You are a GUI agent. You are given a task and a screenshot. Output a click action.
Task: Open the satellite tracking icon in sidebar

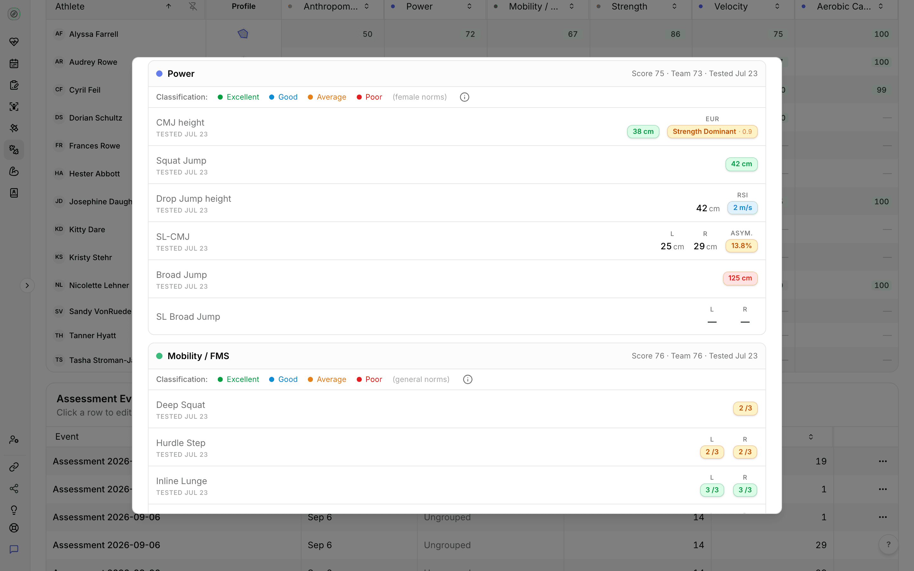click(x=14, y=128)
